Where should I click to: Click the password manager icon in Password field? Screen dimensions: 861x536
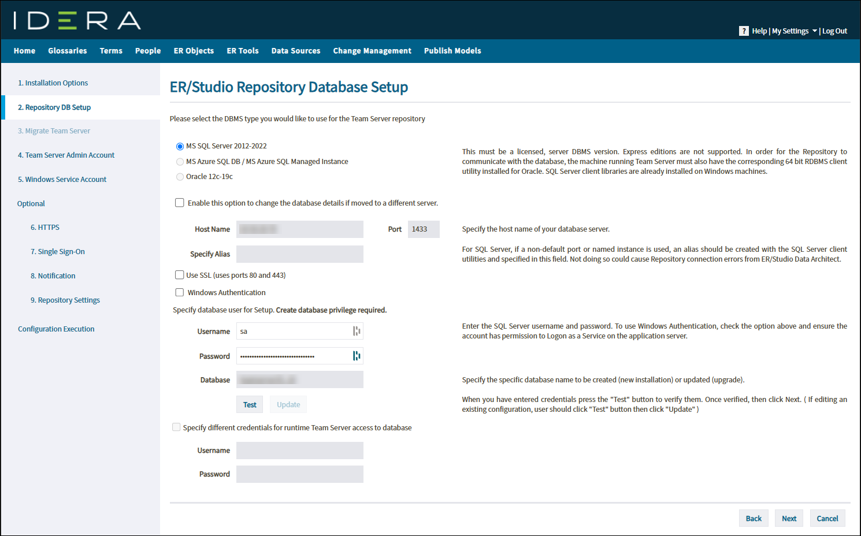point(357,356)
